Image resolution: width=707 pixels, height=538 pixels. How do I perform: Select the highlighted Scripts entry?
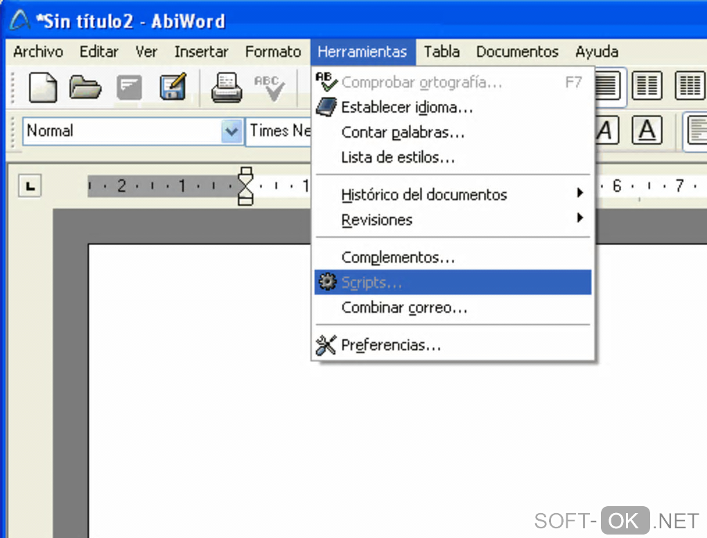point(453,282)
